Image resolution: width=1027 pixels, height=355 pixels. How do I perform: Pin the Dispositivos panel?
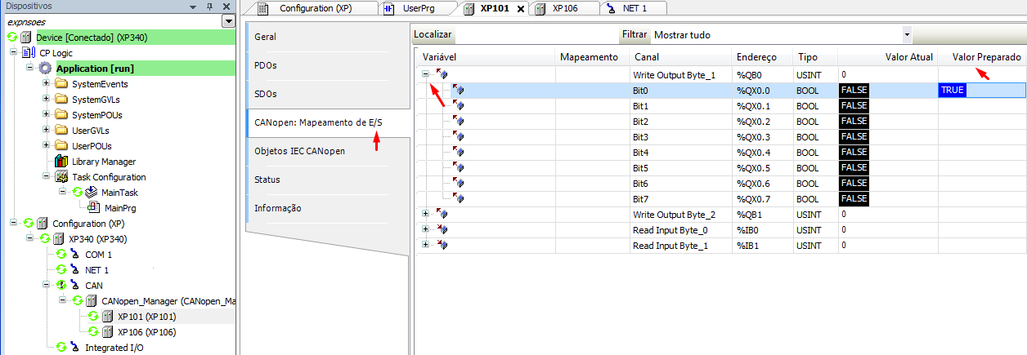(210, 7)
